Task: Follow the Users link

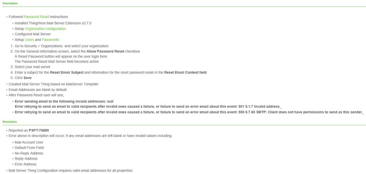Action: point(29,40)
